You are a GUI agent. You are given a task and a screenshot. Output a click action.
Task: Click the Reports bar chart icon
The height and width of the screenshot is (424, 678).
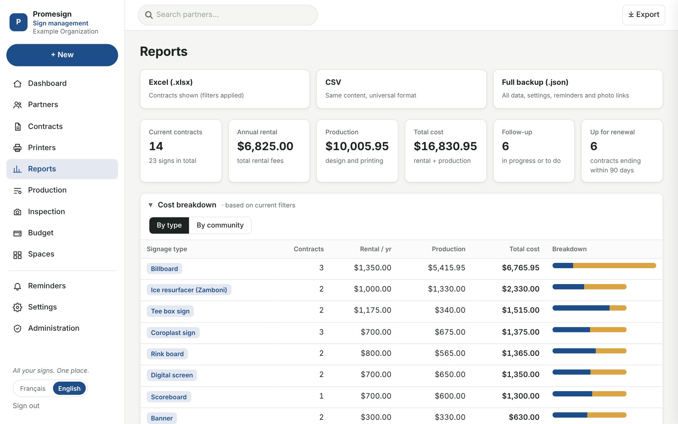click(x=17, y=169)
